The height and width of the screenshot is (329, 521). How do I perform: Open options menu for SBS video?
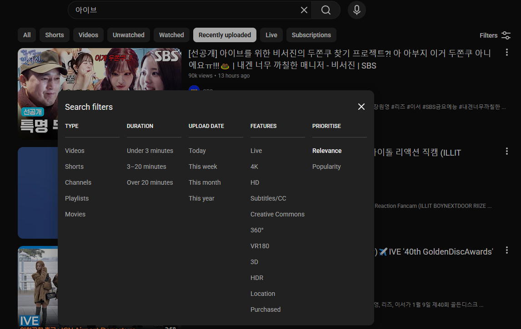point(507,52)
